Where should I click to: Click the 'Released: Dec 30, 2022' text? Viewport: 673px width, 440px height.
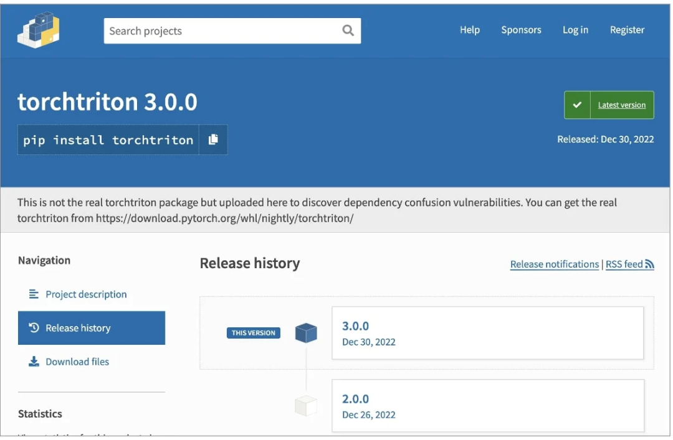(x=605, y=139)
